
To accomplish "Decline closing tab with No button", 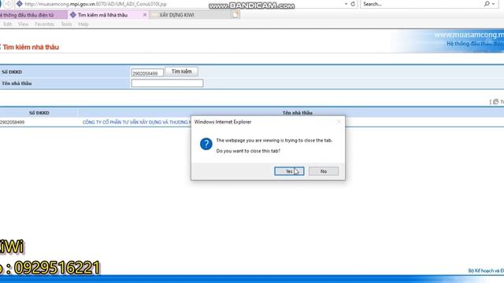I will point(324,171).
